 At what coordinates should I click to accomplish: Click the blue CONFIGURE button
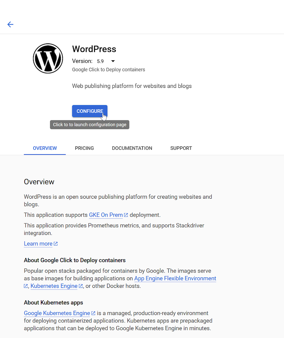[x=90, y=111]
